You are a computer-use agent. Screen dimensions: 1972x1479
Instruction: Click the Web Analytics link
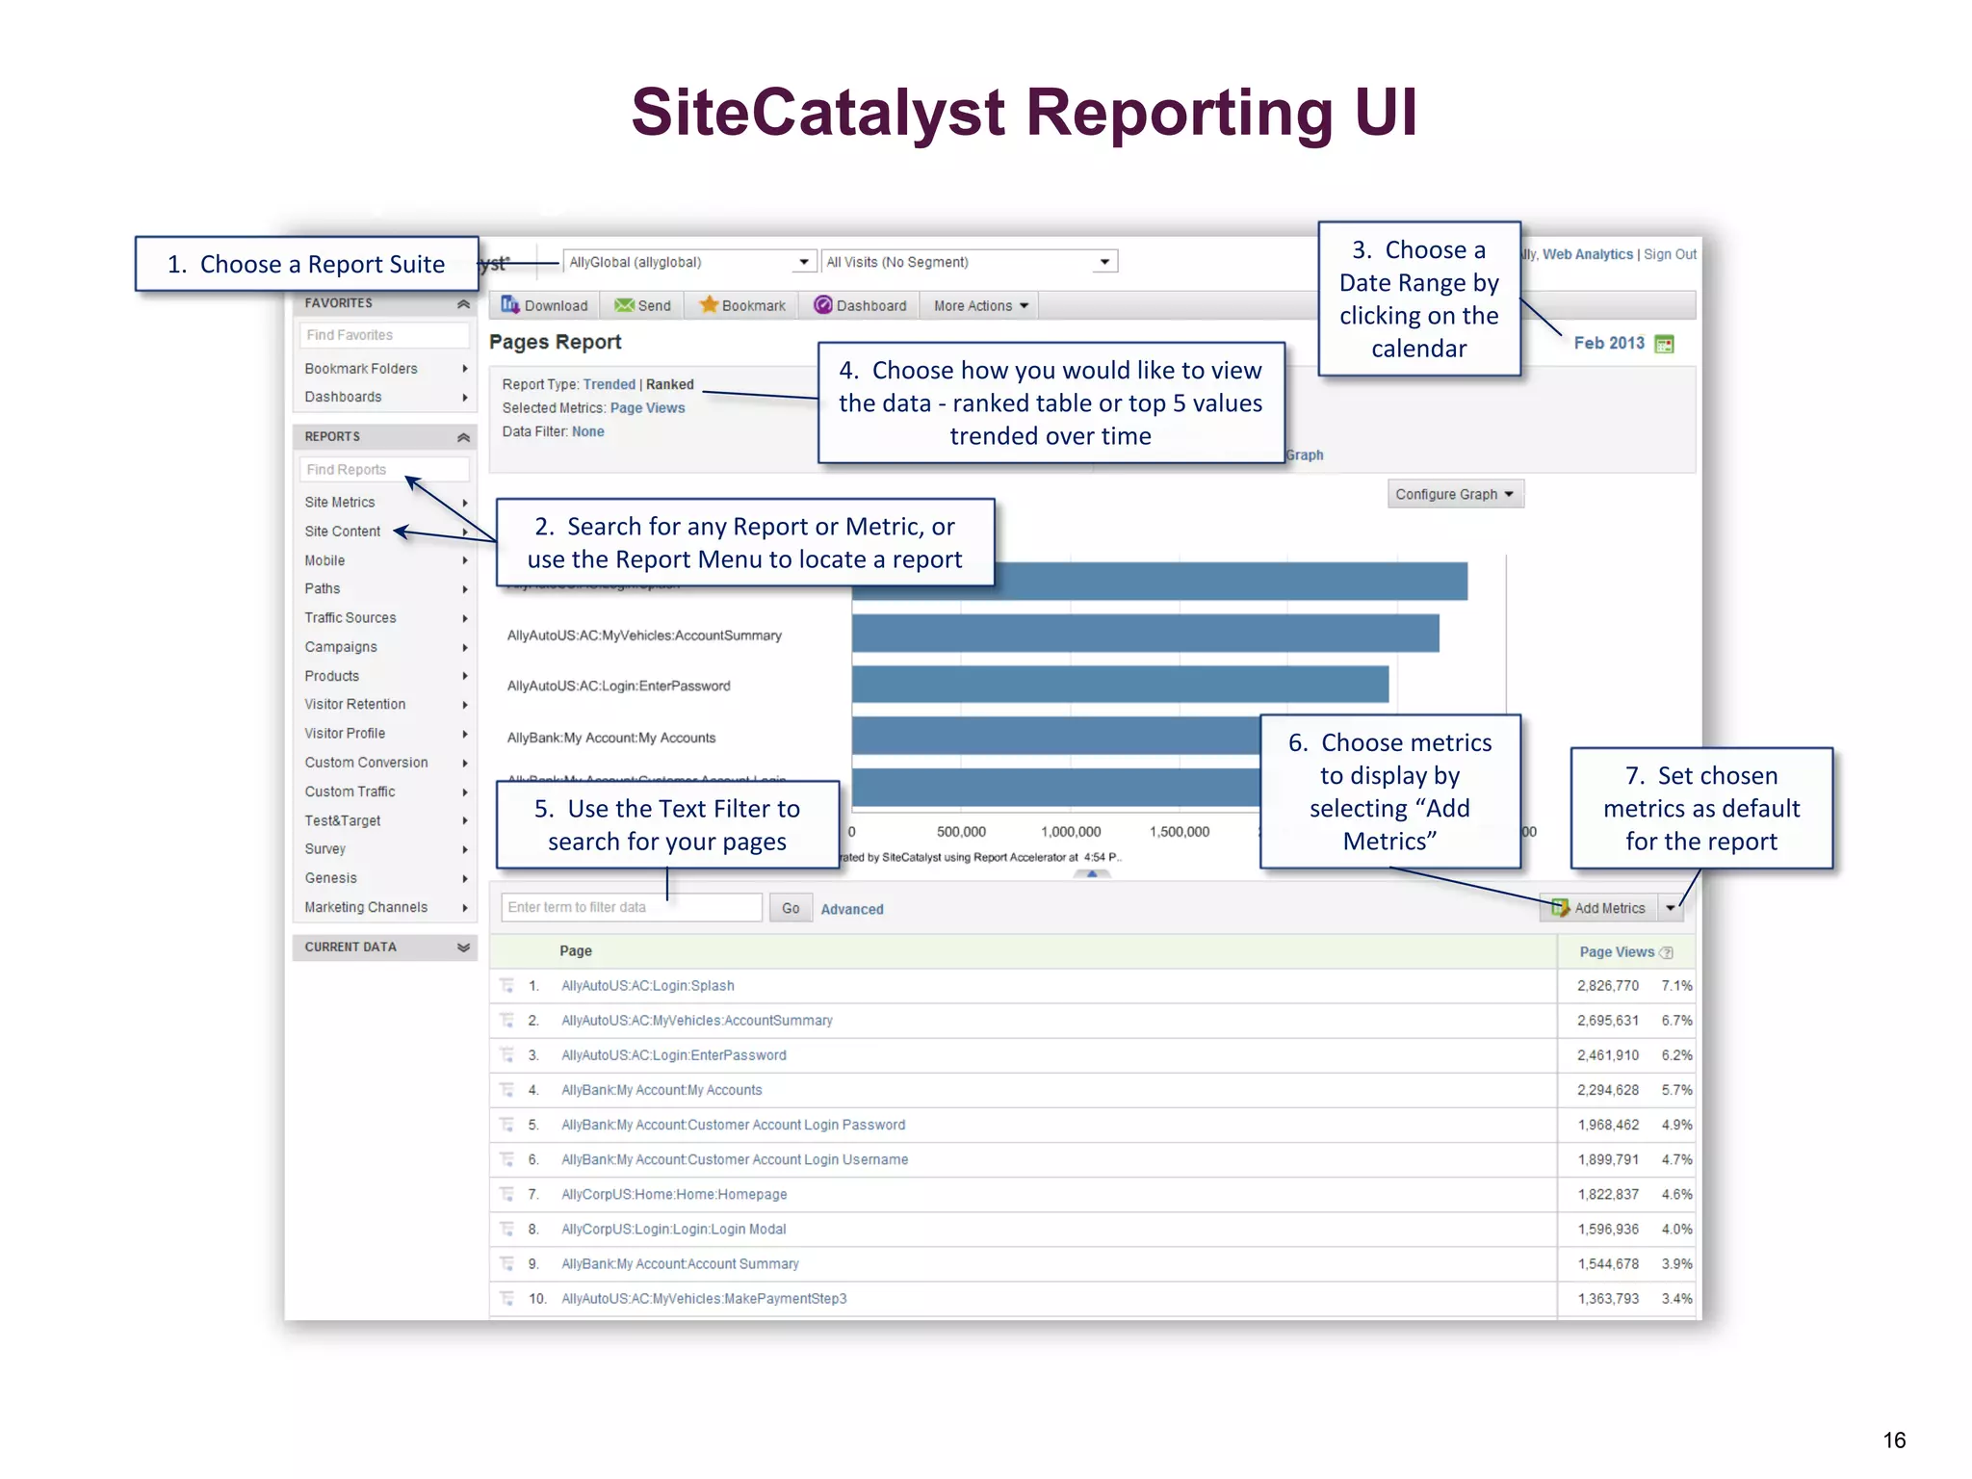(1587, 254)
